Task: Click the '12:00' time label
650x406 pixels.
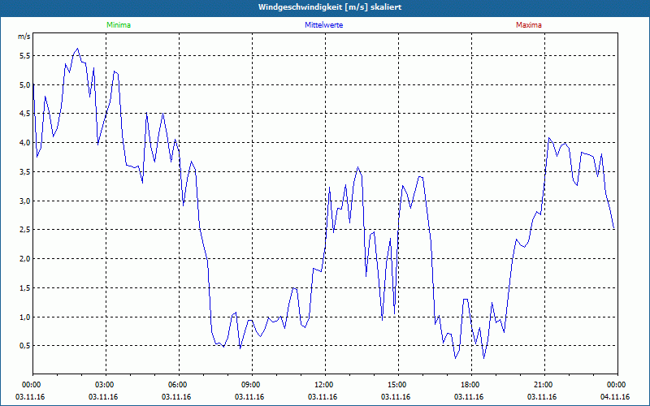Action: tap(326, 385)
